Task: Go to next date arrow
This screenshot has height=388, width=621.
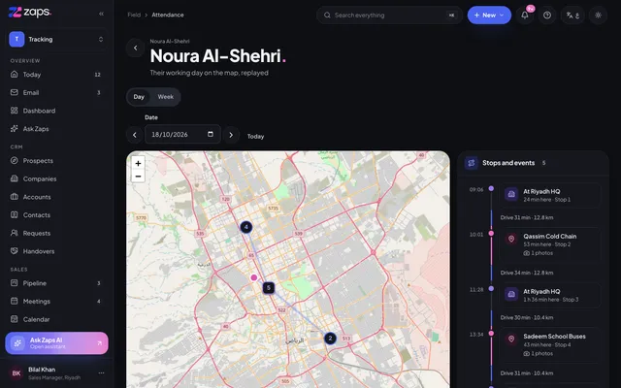Action: pos(231,135)
